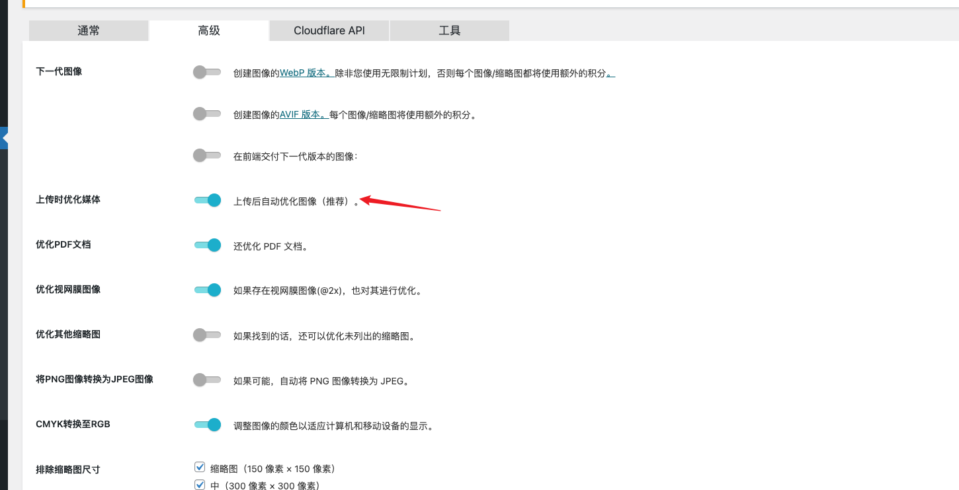Turn on AVIF version creation toggle
Viewport: 959px width, 490px height.
(207, 114)
